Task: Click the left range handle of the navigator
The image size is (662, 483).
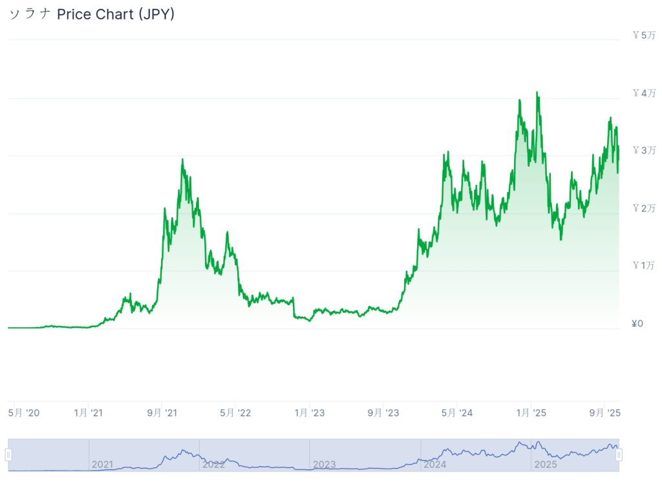Action: tap(8, 455)
